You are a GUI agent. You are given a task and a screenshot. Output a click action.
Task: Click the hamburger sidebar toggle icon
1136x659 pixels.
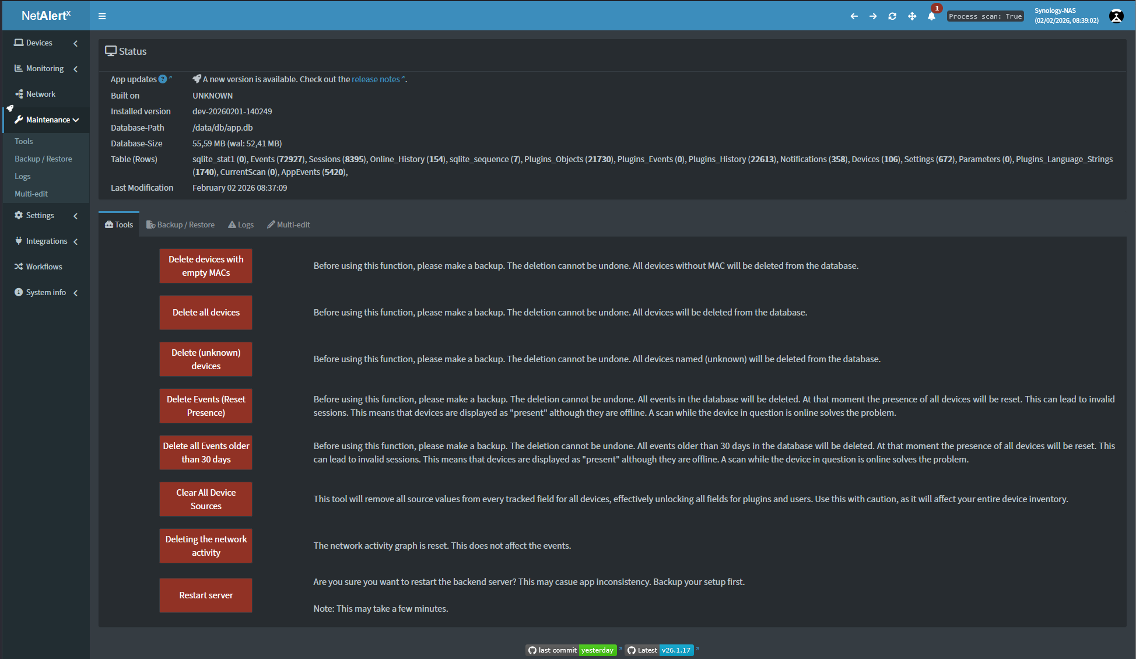pyautogui.click(x=102, y=16)
